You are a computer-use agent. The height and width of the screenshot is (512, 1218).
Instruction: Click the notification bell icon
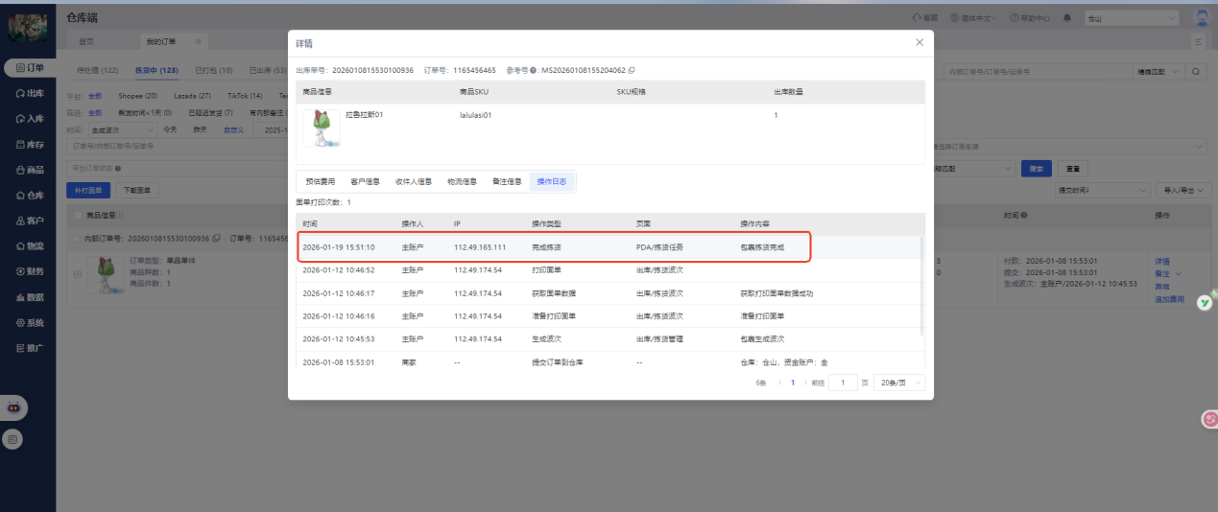1067,18
